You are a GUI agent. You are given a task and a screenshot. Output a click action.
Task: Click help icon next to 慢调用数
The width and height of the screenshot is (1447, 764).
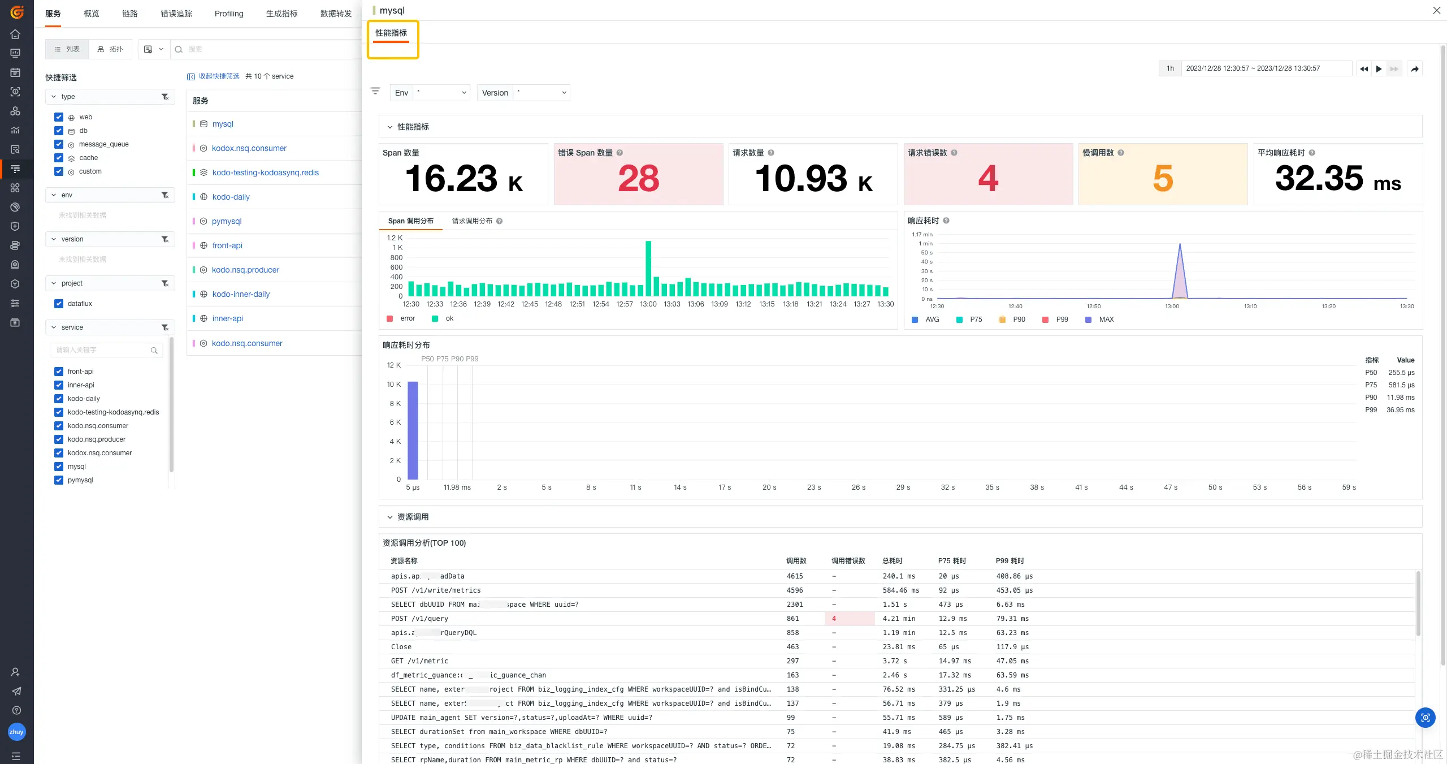(1121, 153)
